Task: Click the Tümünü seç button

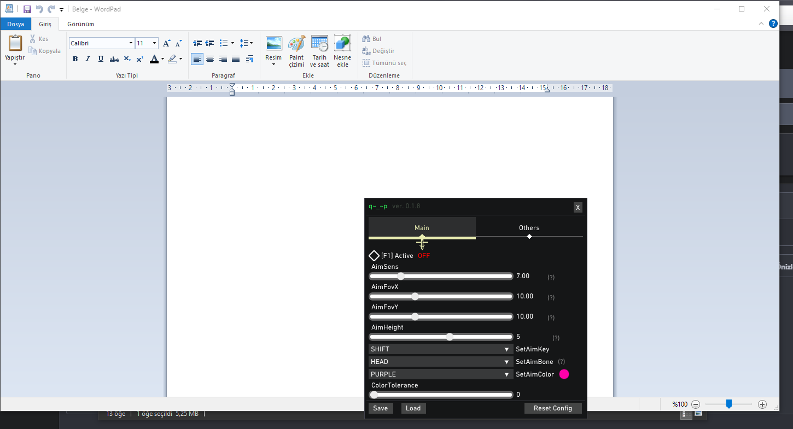Action: point(384,63)
